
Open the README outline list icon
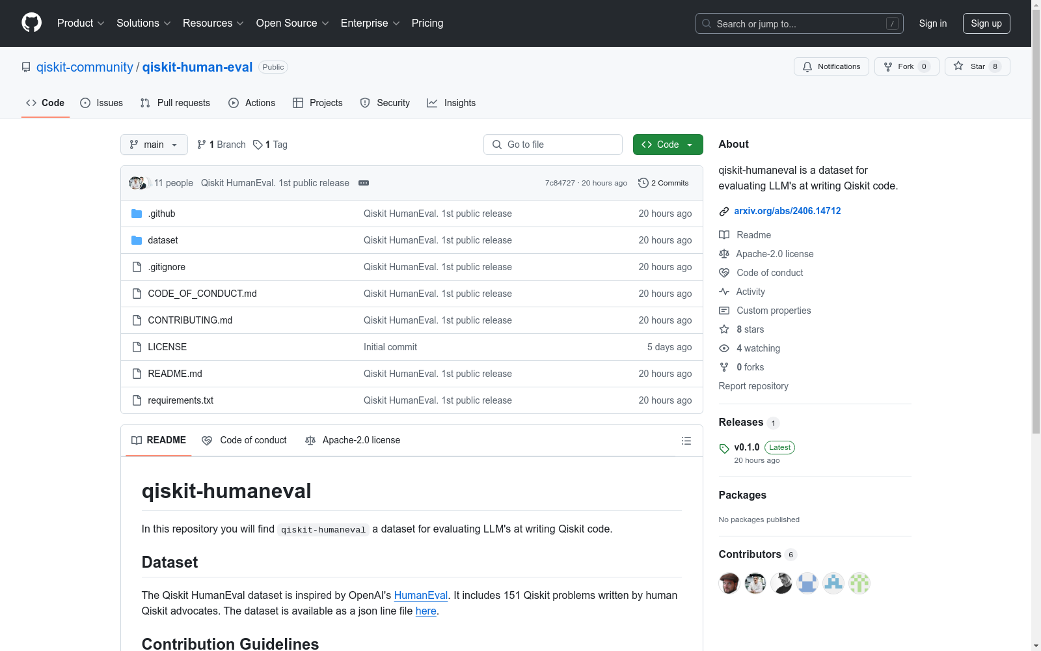tap(686, 441)
